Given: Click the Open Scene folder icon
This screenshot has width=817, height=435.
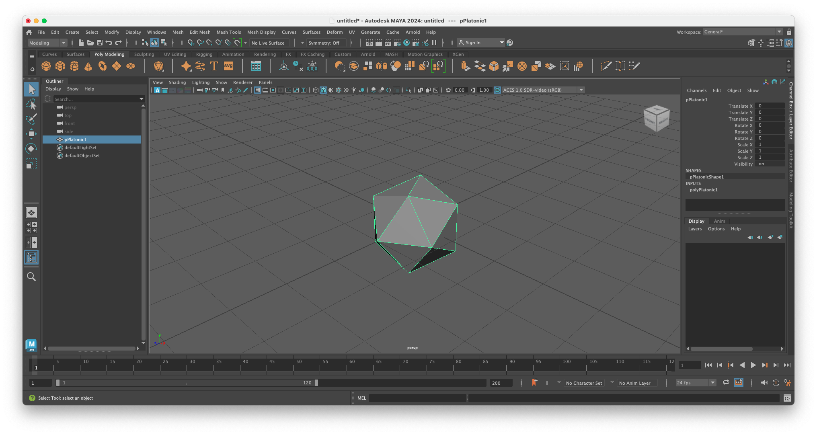Looking at the screenshot, I should click(90, 43).
